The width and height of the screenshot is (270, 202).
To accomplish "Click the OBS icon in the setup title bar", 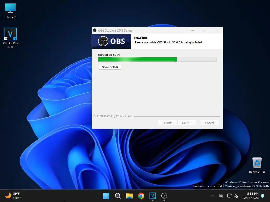I will click(x=95, y=31).
